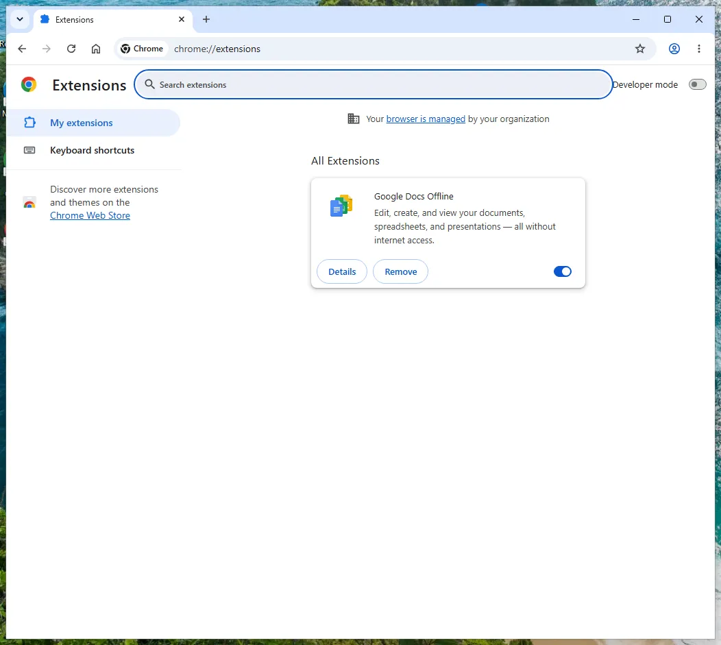This screenshot has width=721, height=645.
Task: Close the Extensions tab
Action: [182, 19]
